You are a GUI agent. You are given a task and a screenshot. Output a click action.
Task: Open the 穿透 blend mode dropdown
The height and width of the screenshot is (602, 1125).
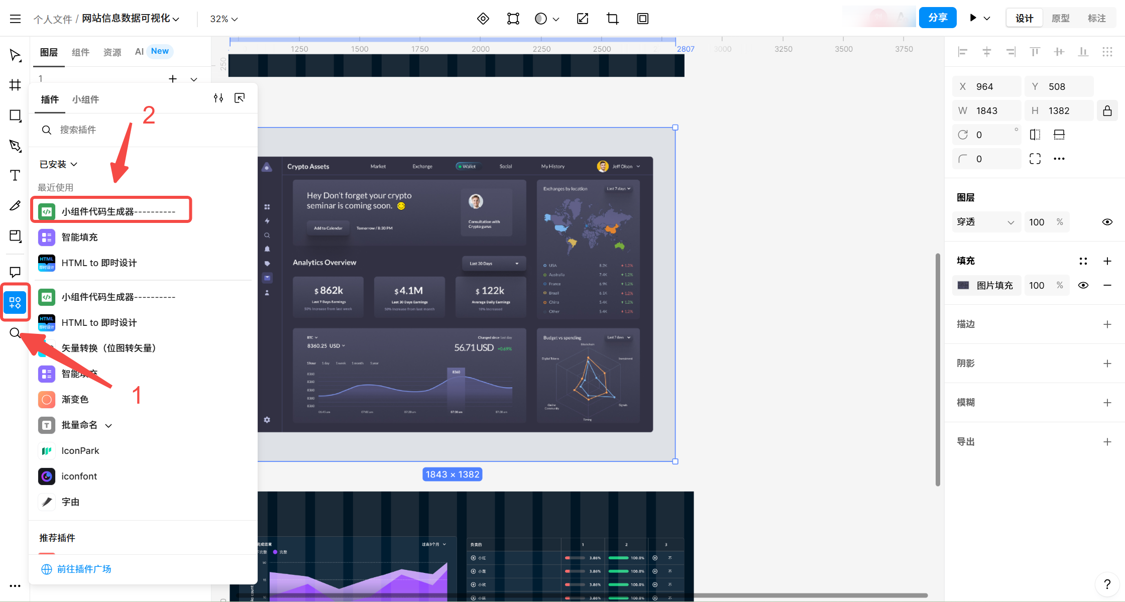point(986,222)
